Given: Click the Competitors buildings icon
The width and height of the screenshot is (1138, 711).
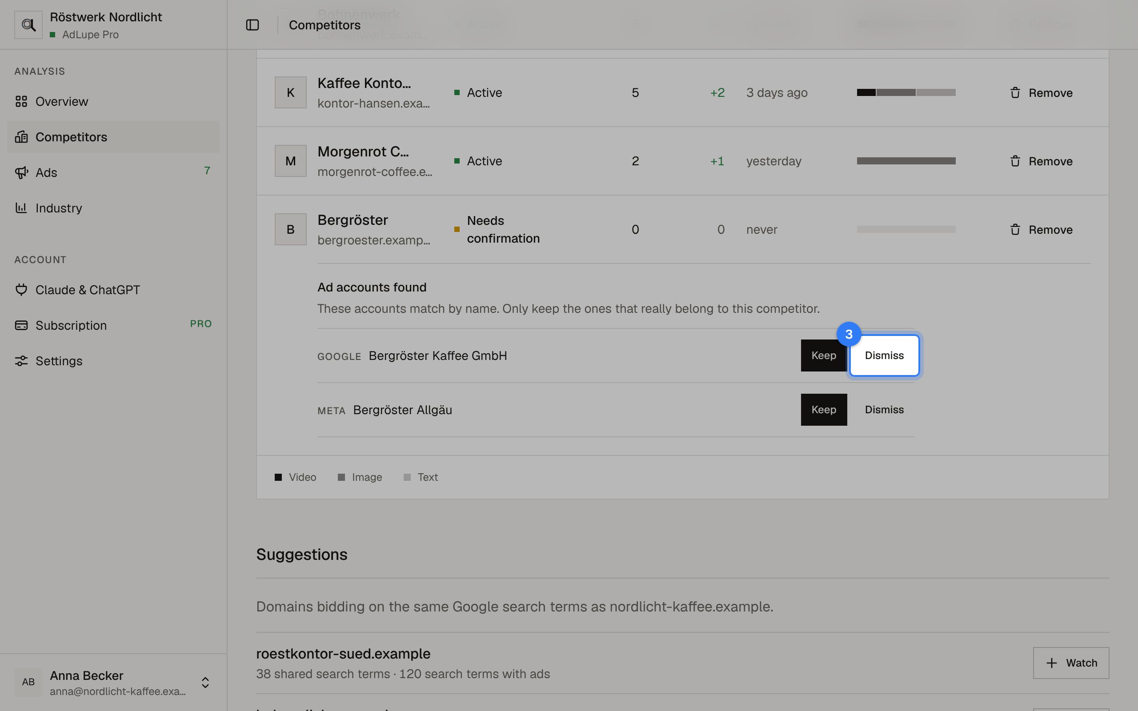Looking at the screenshot, I should pos(21,137).
